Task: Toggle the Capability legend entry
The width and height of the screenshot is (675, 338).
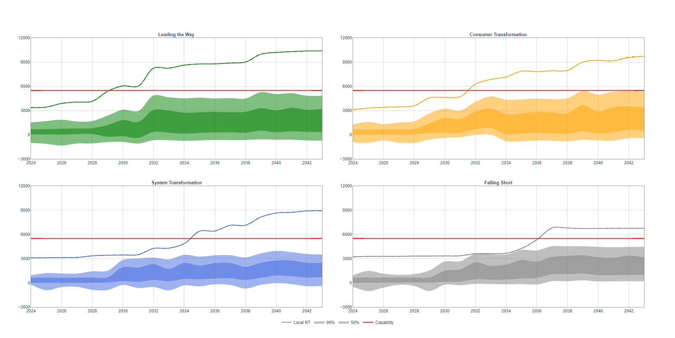Action: (x=378, y=323)
